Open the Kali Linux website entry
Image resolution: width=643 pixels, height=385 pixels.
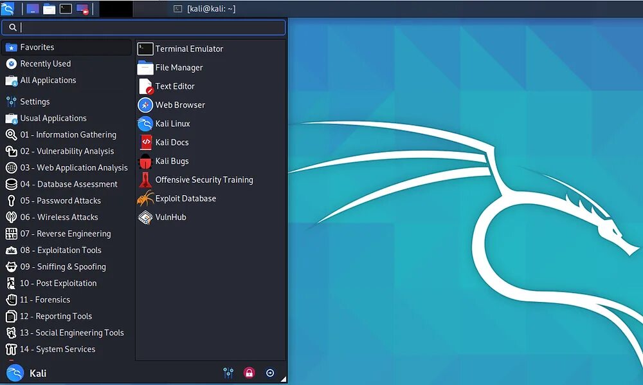point(210,124)
